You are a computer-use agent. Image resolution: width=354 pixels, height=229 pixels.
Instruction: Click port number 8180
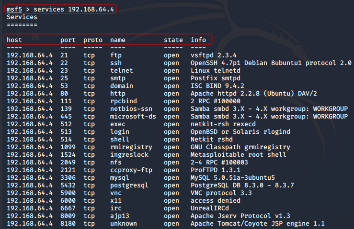pyautogui.click(x=68, y=224)
